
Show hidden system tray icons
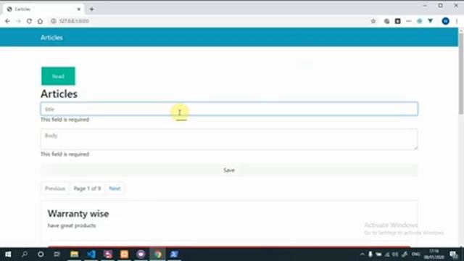362,254
